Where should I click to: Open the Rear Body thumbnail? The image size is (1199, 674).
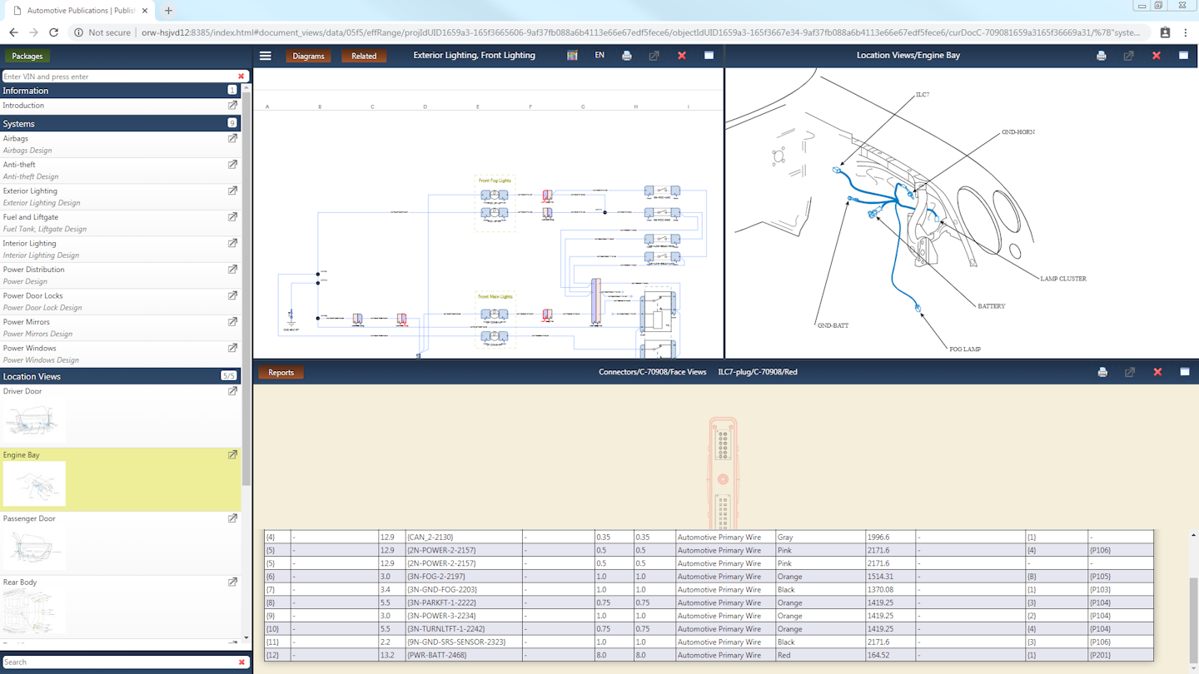34,612
